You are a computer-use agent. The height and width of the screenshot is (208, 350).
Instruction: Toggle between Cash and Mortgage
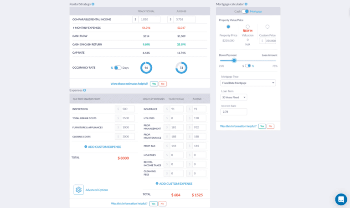[245, 11]
